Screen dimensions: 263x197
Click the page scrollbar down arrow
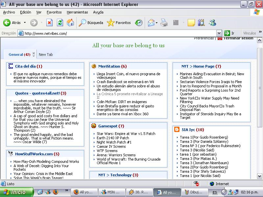tap(259, 176)
